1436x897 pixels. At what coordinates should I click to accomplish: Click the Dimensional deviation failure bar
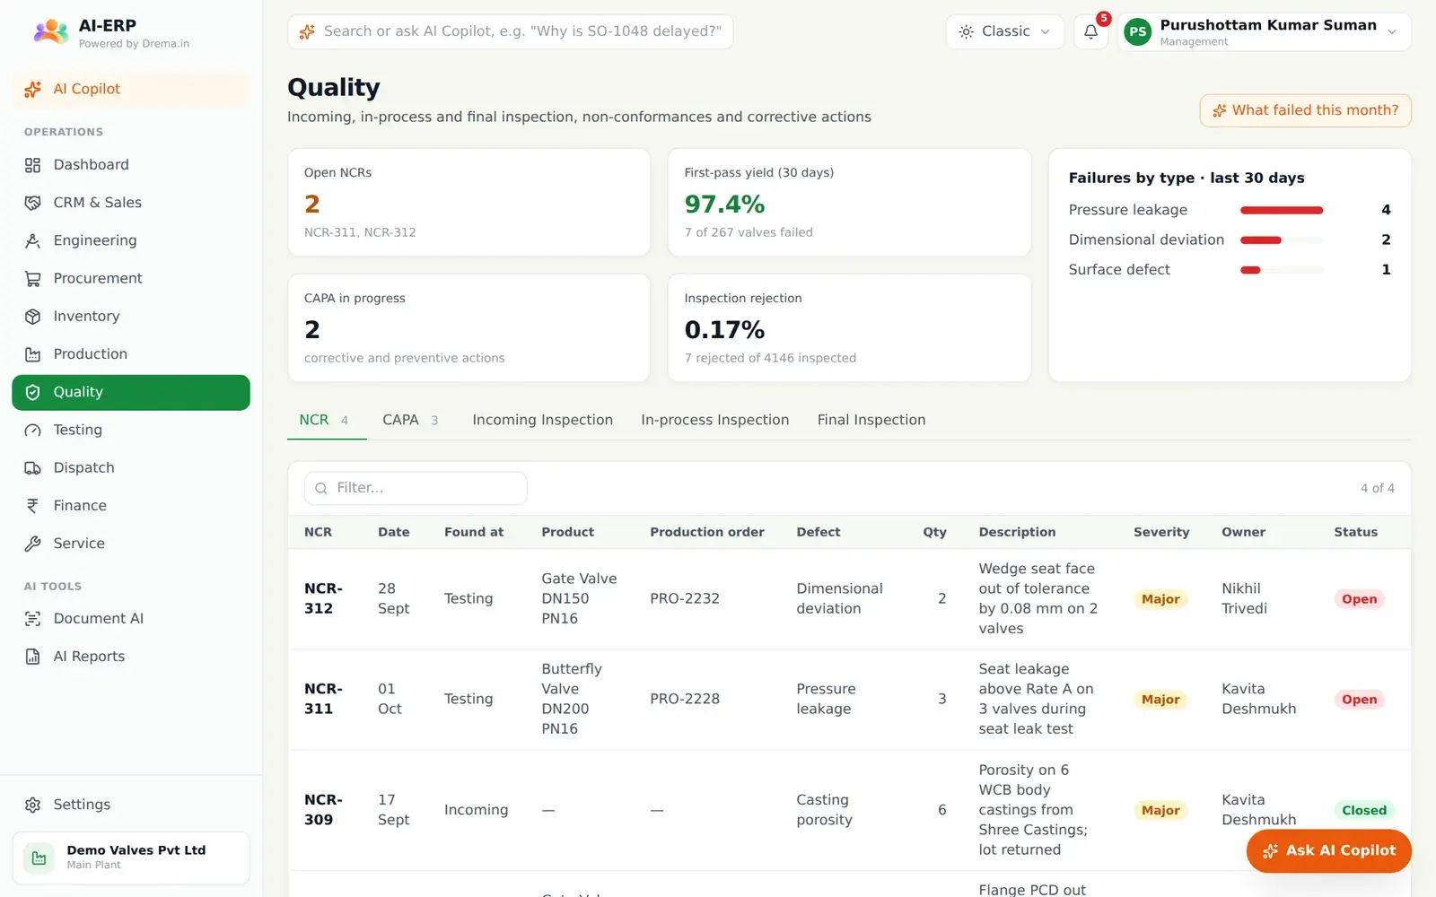1282,239
